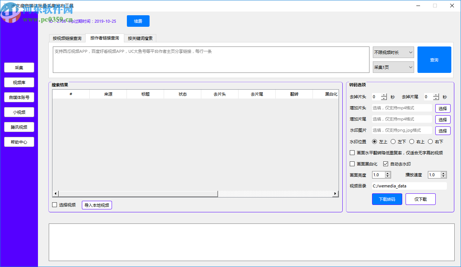Click 选择 button for 水印图片

pyautogui.click(x=443, y=131)
